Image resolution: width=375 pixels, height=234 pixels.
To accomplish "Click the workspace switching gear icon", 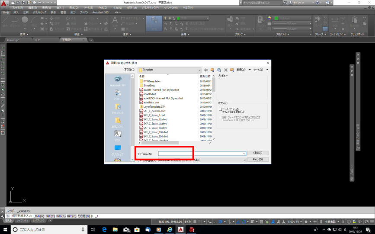I will (306, 222).
